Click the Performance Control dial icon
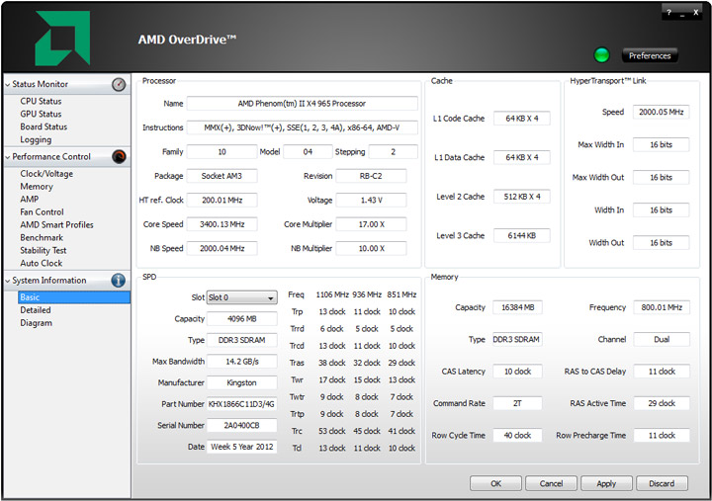Viewport: 712px width, 501px height. tap(119, 157)
